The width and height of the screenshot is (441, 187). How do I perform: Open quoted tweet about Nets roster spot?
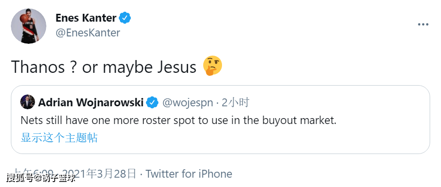click(x=178, y=121)
